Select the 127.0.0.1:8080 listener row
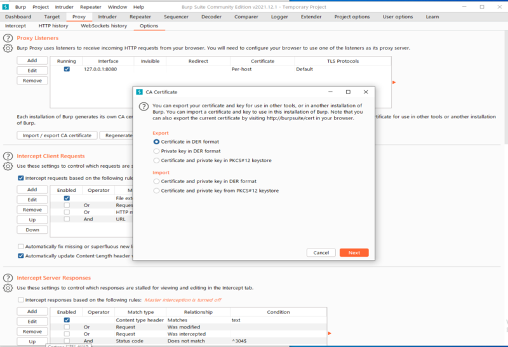The height and width of the screenshot is (347, 508). pyautogui.click(x=220, y=69)
